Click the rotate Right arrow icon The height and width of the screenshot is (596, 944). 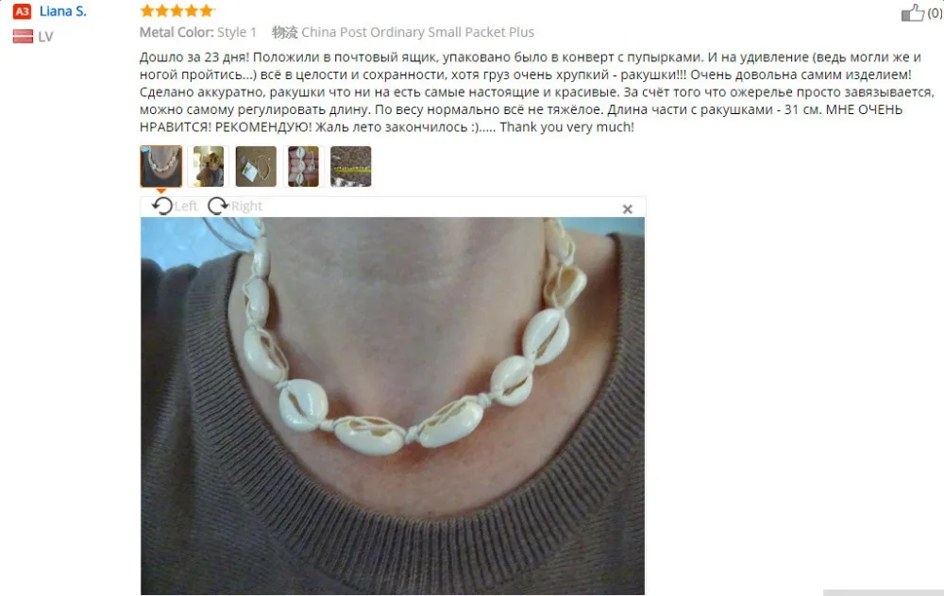click(218, 207)
